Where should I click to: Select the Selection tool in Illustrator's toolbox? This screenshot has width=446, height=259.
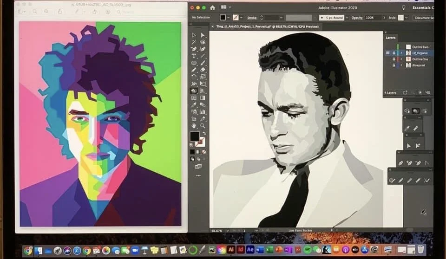[194, 35]
